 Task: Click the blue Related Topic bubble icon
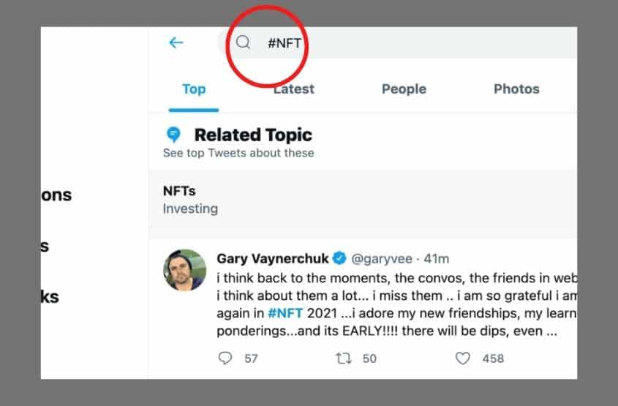(x=173, y=135)
